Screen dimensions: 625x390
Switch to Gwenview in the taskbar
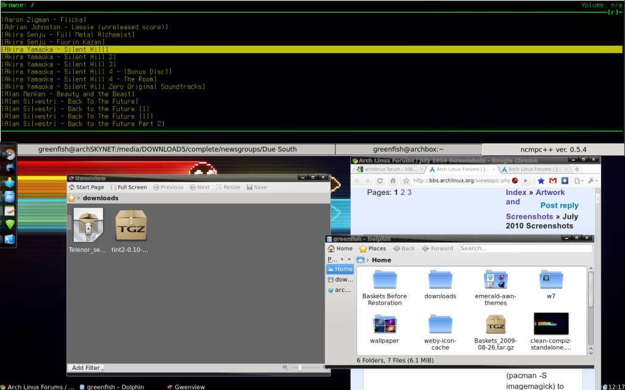(x=186, y=387)
